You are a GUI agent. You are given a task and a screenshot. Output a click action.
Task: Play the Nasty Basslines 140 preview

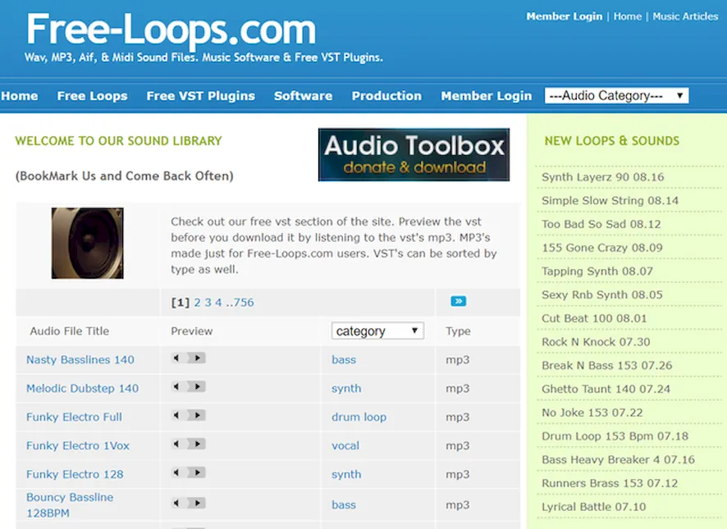click(x=199, y=358)
